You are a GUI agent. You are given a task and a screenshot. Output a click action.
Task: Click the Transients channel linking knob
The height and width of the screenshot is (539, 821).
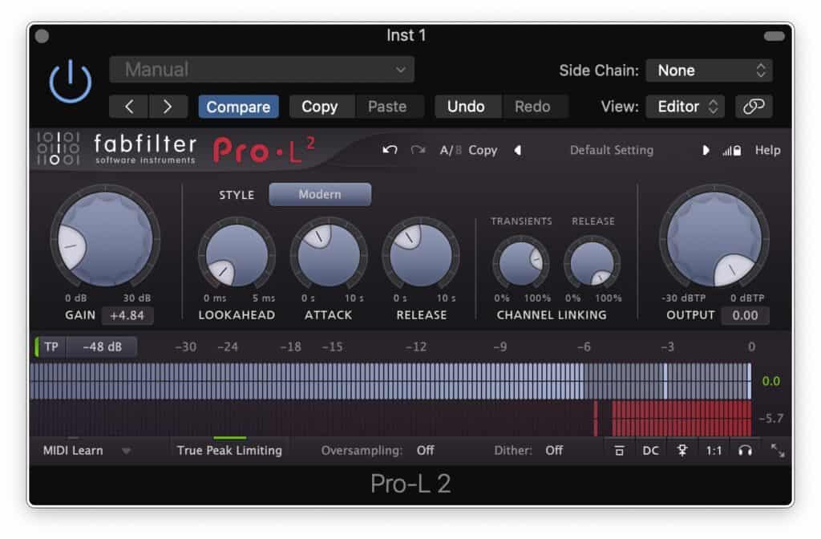521,261
